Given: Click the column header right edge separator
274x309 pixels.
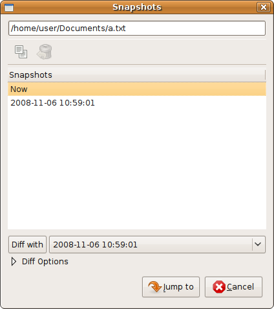Looking at the screenshot, I should tap(266, 74).
